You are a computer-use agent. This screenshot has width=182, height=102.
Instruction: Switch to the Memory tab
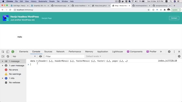pyautogui.click(x=89, y=52)
